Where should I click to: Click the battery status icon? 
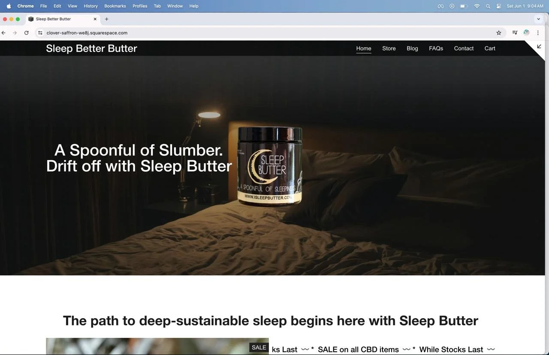[x=464, y=6]
